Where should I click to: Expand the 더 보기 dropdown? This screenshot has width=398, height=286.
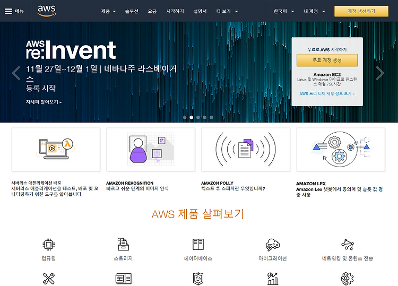click(227, 11)
